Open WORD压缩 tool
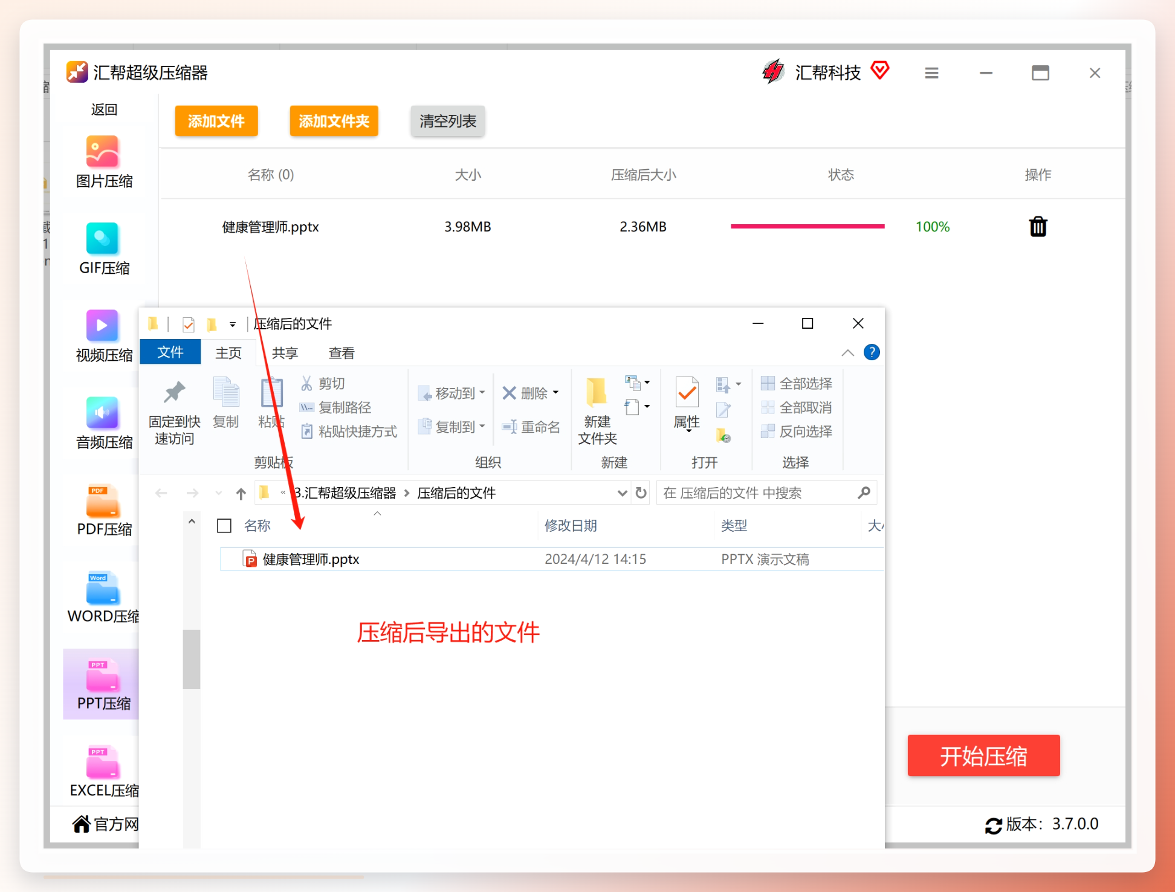 pyautogui.click(x=103, y=597)
